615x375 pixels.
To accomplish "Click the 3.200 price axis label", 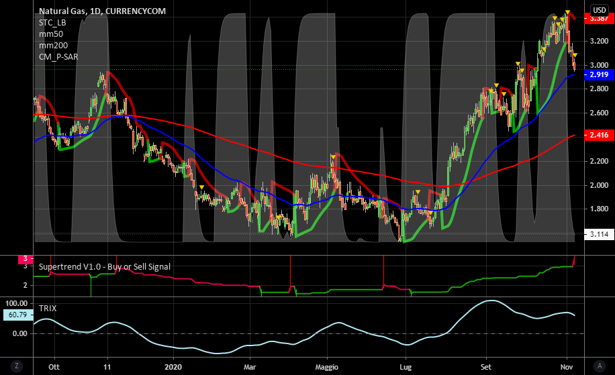I will click(x=599, y=41).
